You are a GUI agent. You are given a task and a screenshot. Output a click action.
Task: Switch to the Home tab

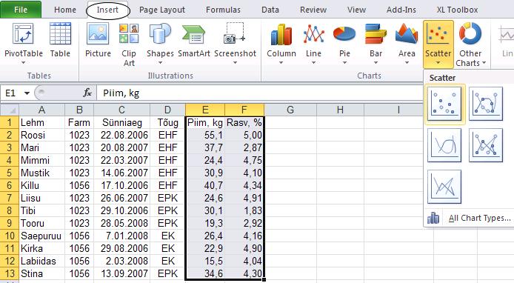point(65,10)
